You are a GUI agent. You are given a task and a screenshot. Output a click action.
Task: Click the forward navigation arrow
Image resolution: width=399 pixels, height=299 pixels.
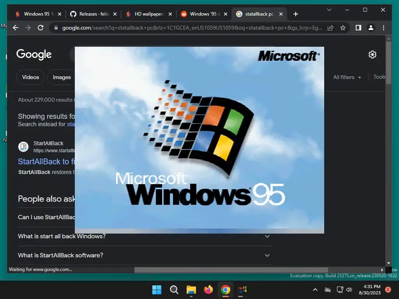click(28, 28)
